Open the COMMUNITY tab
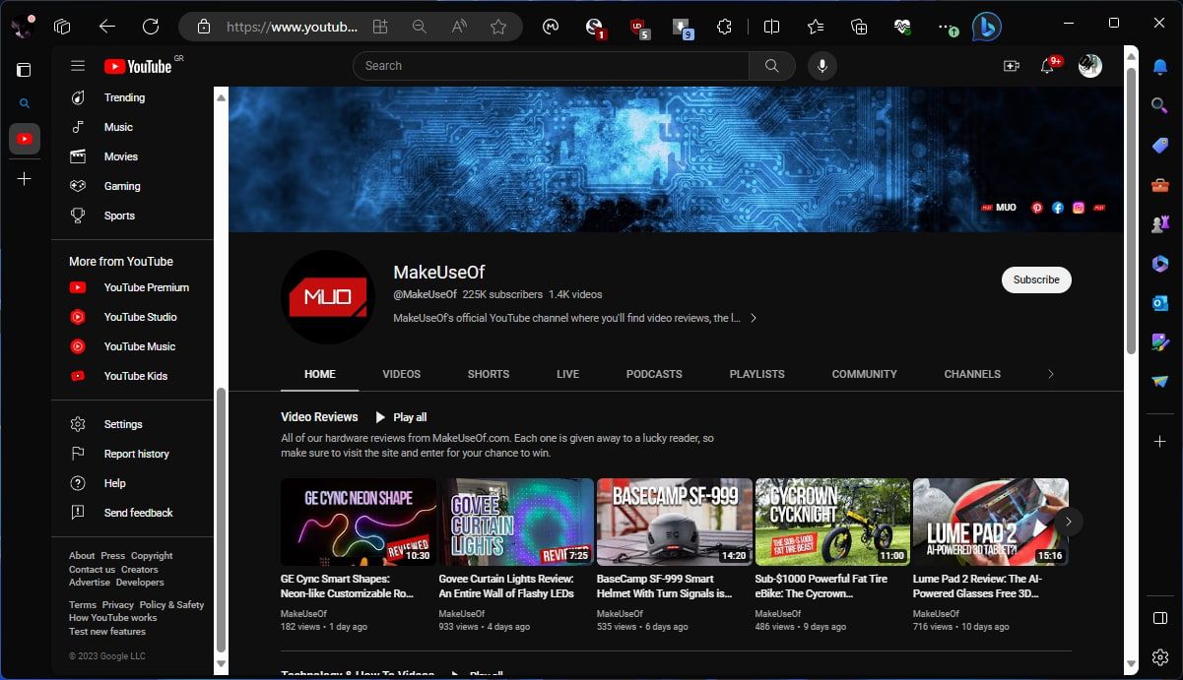 pos(864,374)
